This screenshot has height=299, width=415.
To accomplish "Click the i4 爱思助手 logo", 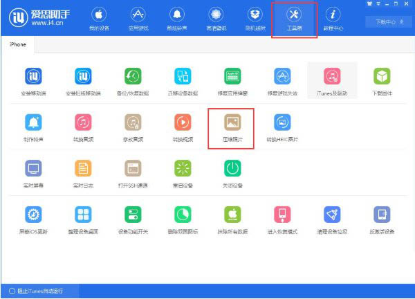I will tap(39, 17).
